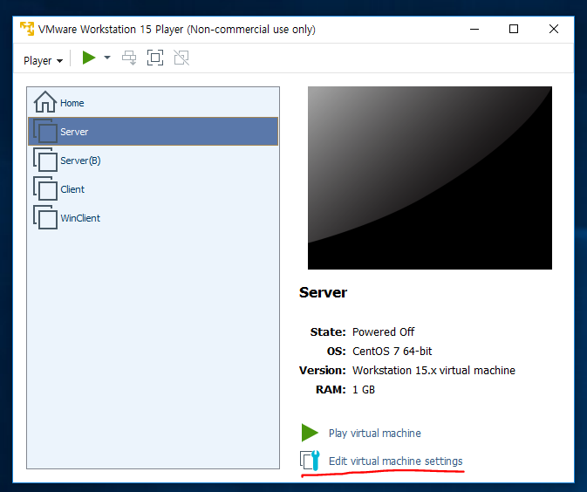
Task: Click the virtual machine preview thumbnail
Action: click(430, 178)
